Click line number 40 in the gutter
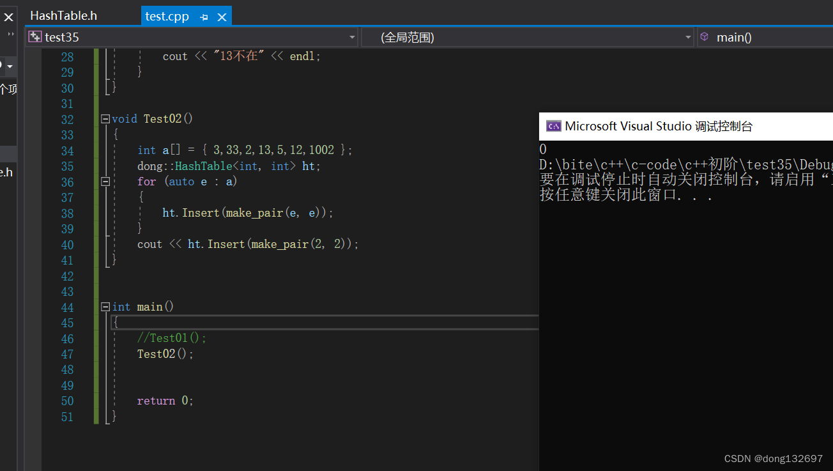 tap(67, 245)
